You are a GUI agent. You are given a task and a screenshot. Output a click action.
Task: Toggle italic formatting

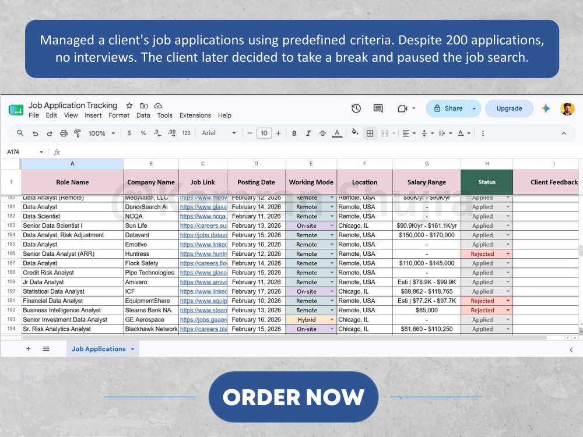[x=308, y=133]
